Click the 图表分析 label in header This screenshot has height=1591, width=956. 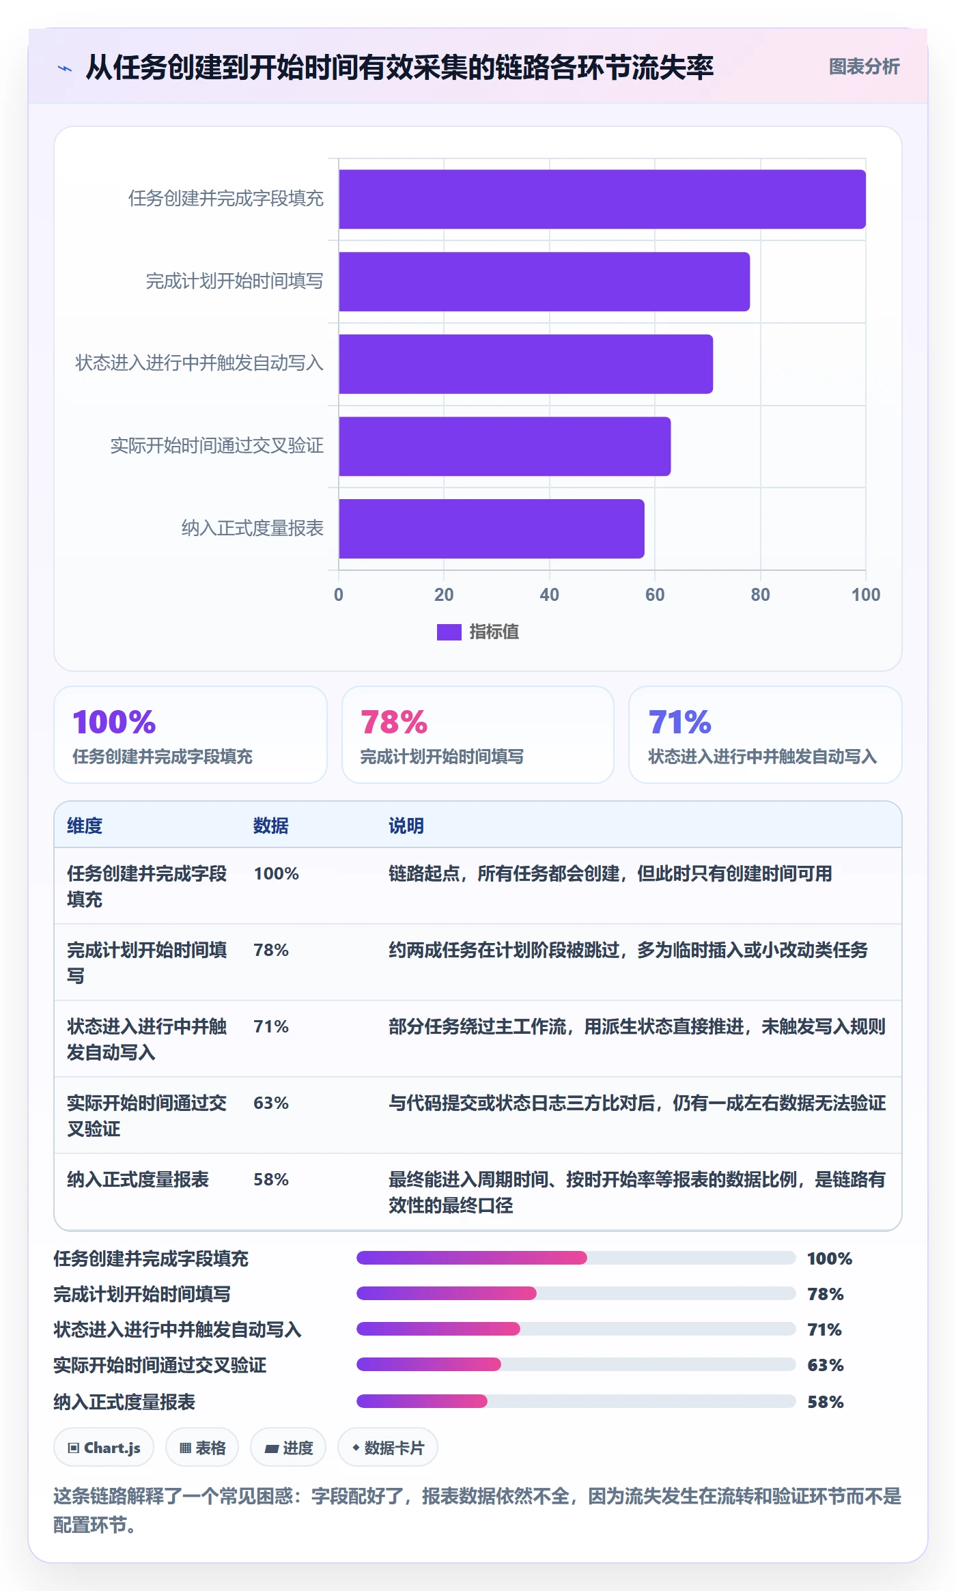click(864, 67)
